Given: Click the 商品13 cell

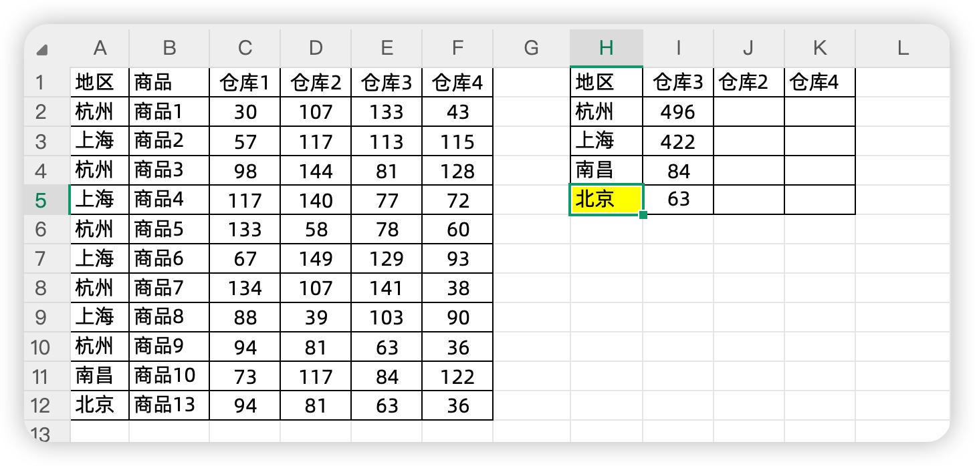Looking at the screenshot, I should (169, 405).
